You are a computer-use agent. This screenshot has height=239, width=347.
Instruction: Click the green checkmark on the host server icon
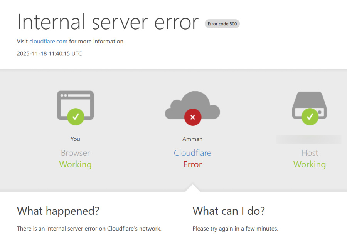(x=309, y=116)
